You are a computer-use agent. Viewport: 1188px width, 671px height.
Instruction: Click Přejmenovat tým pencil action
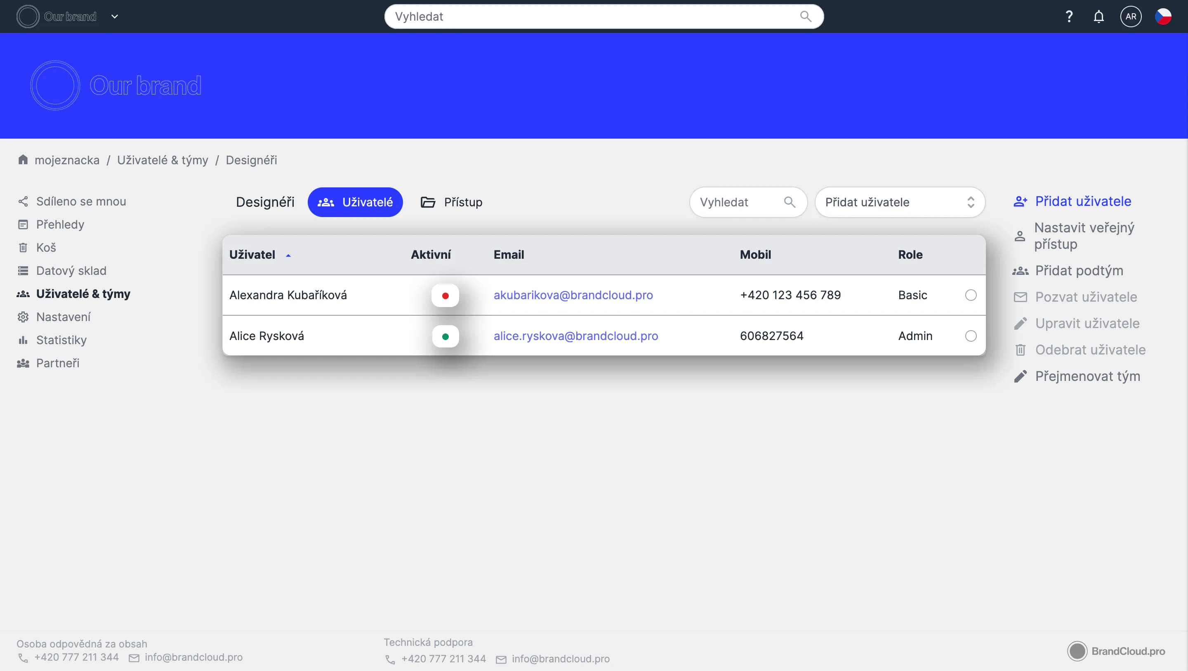(x=1087, y=376)
